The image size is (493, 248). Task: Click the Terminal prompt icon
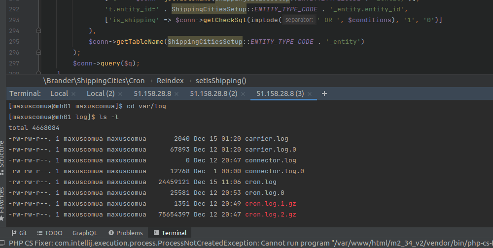[156, 233]
